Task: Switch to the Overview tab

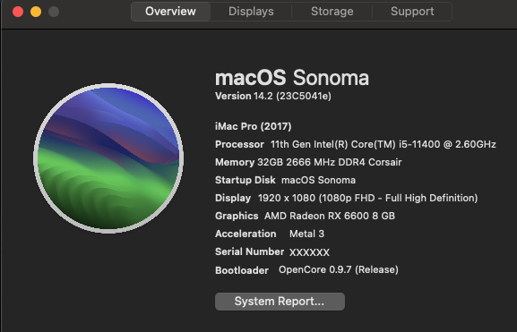Action: pyautogui.click(x=170, y=12)
